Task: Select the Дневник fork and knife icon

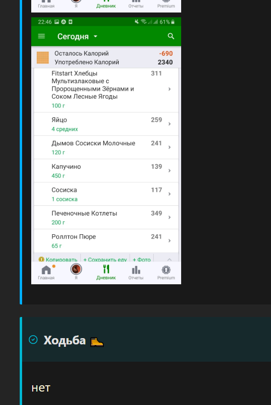Action: [106, 269]
